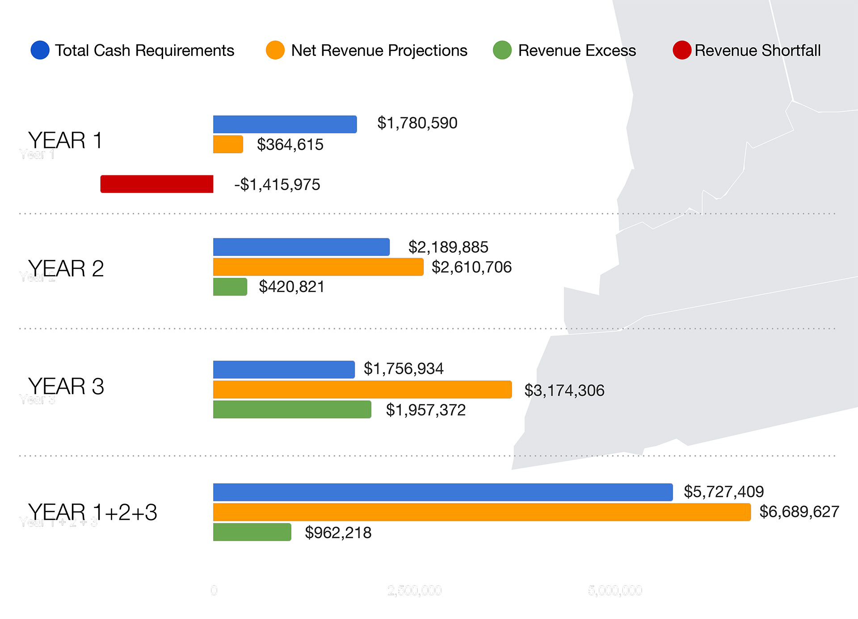858x619 pixels.
Task: Select the Net Revenue Projections legend label
Action: click(379, 51)
